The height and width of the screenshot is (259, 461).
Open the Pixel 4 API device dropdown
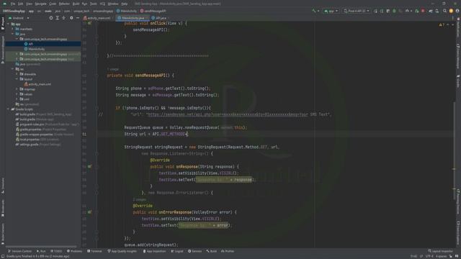click(357, 11)
